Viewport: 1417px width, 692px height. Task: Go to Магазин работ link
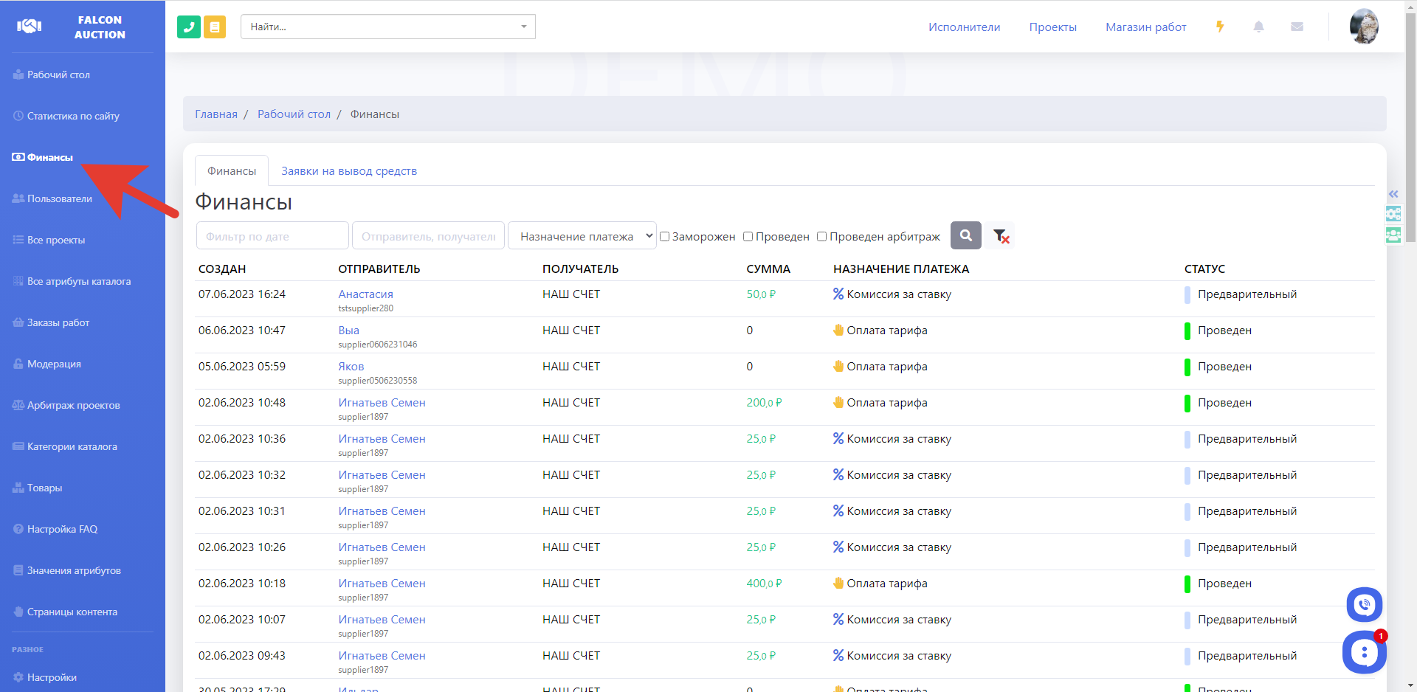point(1145,27)
